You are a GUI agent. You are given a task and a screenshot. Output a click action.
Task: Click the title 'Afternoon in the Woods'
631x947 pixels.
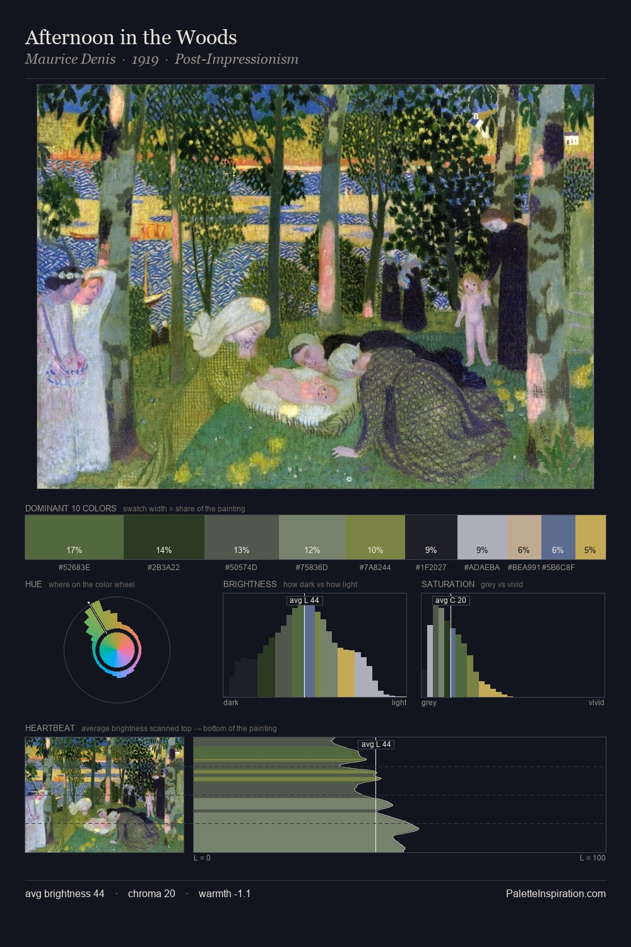click(x=131, y=37)
